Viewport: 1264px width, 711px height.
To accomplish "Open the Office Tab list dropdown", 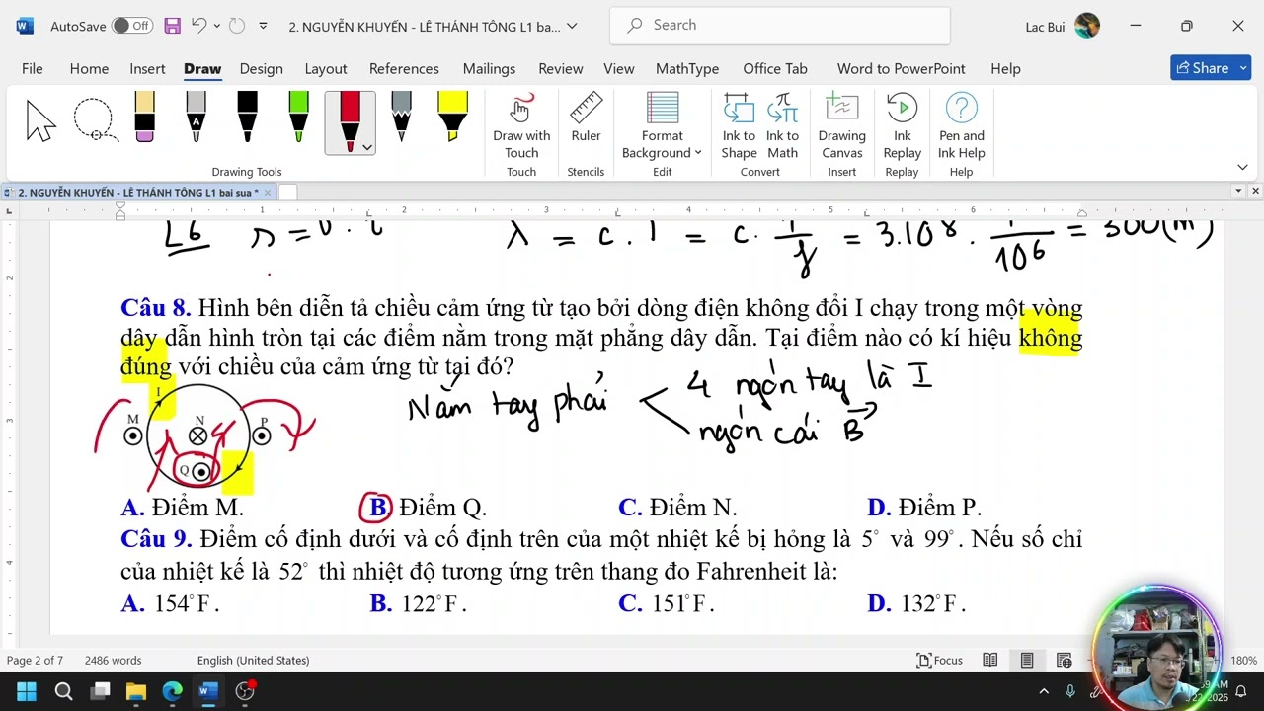I will (1238, 191).
